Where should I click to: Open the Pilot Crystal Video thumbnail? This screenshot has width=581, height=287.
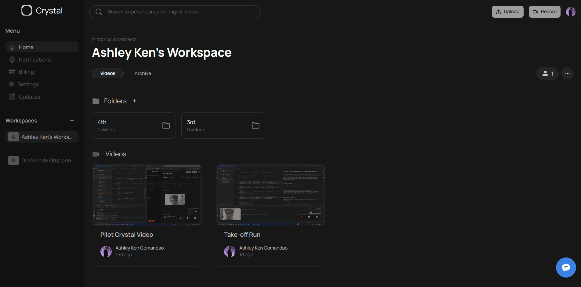(x=147, y=195)
